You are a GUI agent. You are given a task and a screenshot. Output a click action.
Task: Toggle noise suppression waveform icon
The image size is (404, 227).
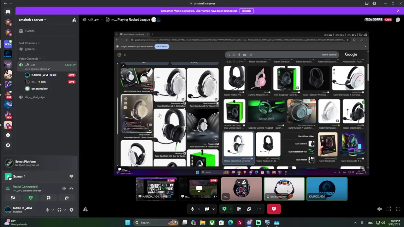click(64, 189)
